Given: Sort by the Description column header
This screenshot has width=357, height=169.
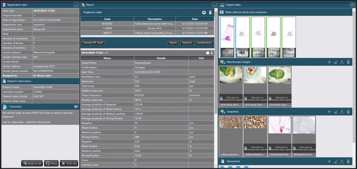Looking at the screenshot, I should coord(155,19).
